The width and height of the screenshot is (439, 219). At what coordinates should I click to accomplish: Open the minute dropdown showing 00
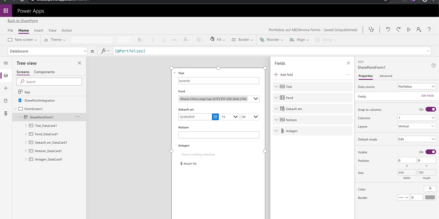click(250, 117)
